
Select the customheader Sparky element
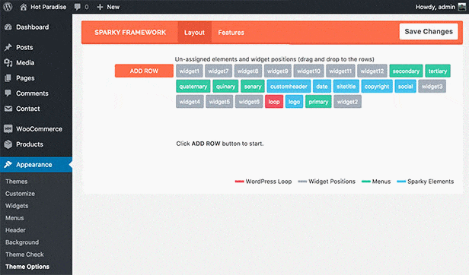tap(289, 87)
